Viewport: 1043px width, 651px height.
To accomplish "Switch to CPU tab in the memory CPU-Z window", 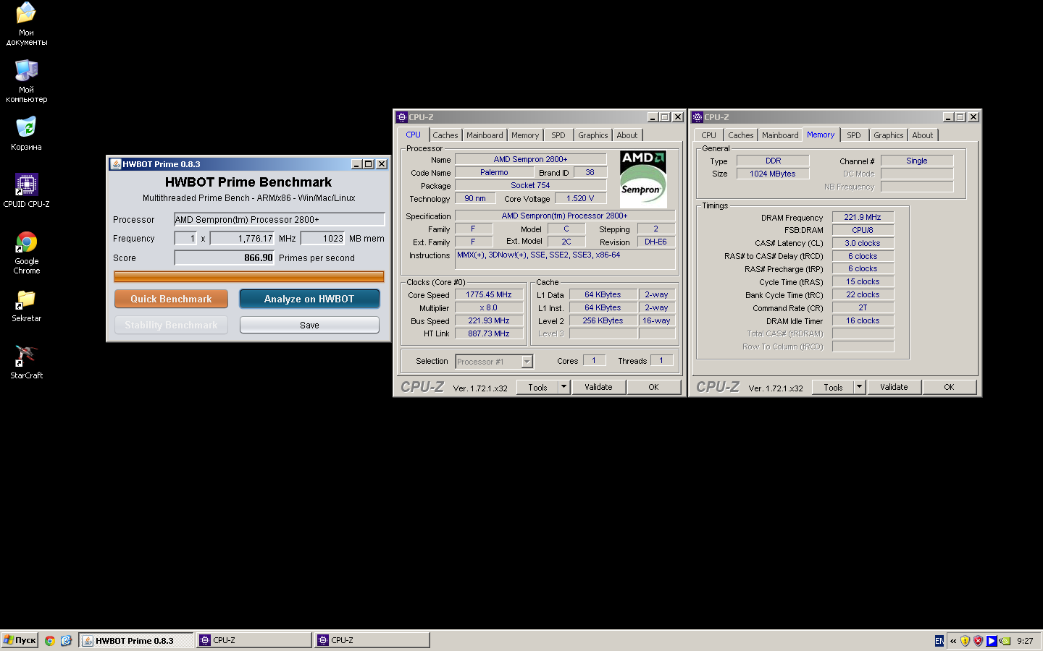I will click(x=709, y=135).
